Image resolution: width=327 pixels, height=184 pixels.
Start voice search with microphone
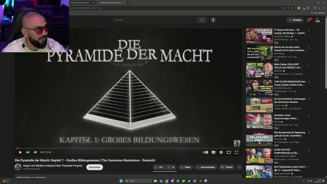point(213,20)
